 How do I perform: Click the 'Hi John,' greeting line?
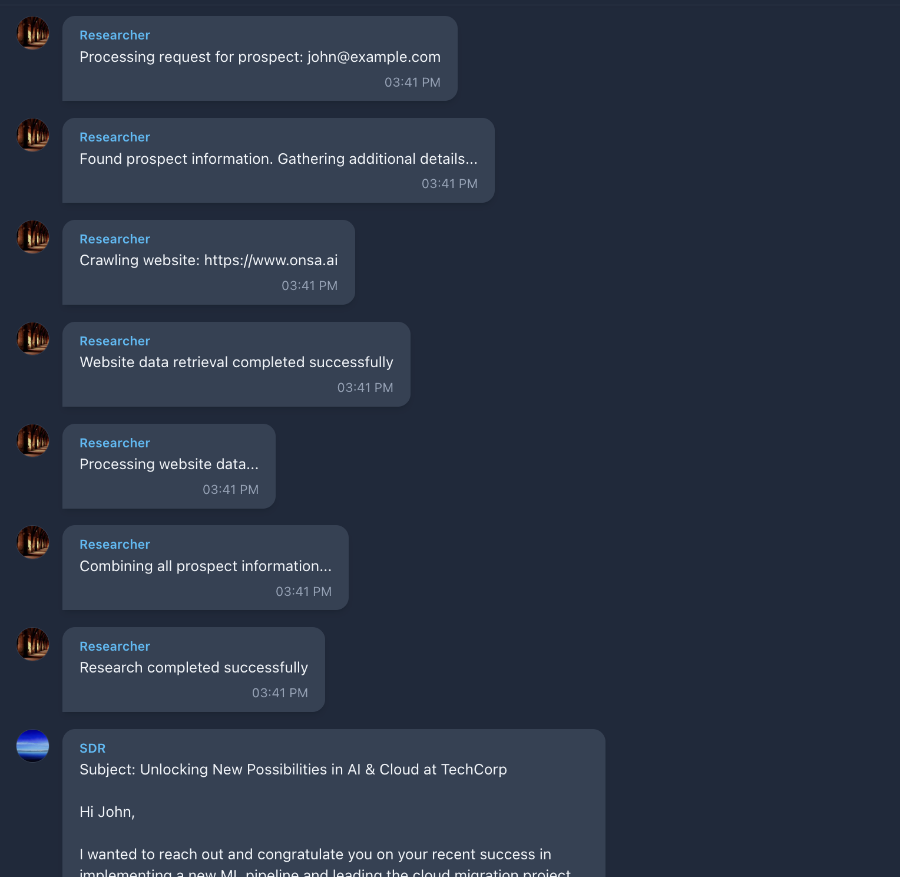pyautogui.click(x=107, y=812)
